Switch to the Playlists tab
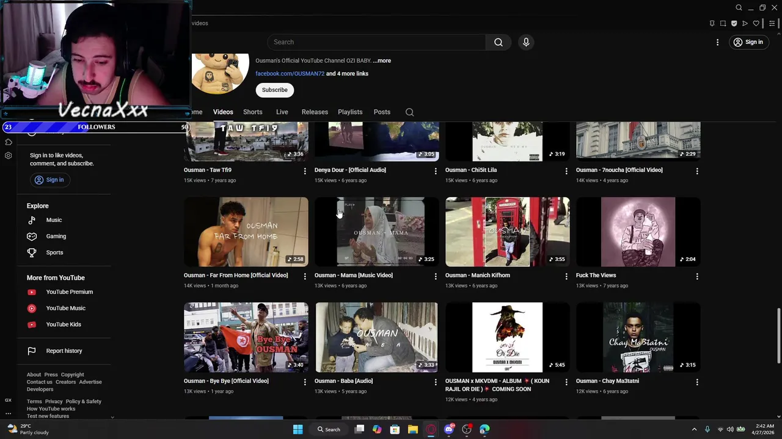 (x=350, y=112)
